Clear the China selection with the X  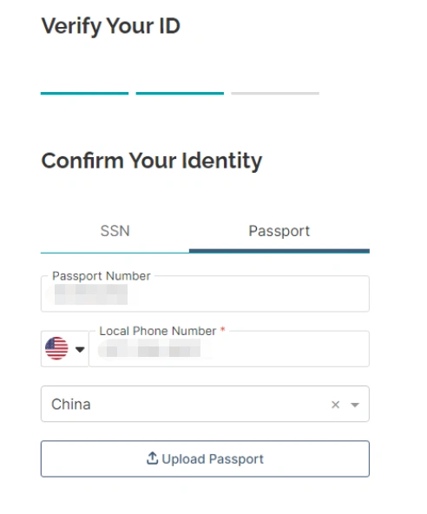pos(335,405)
